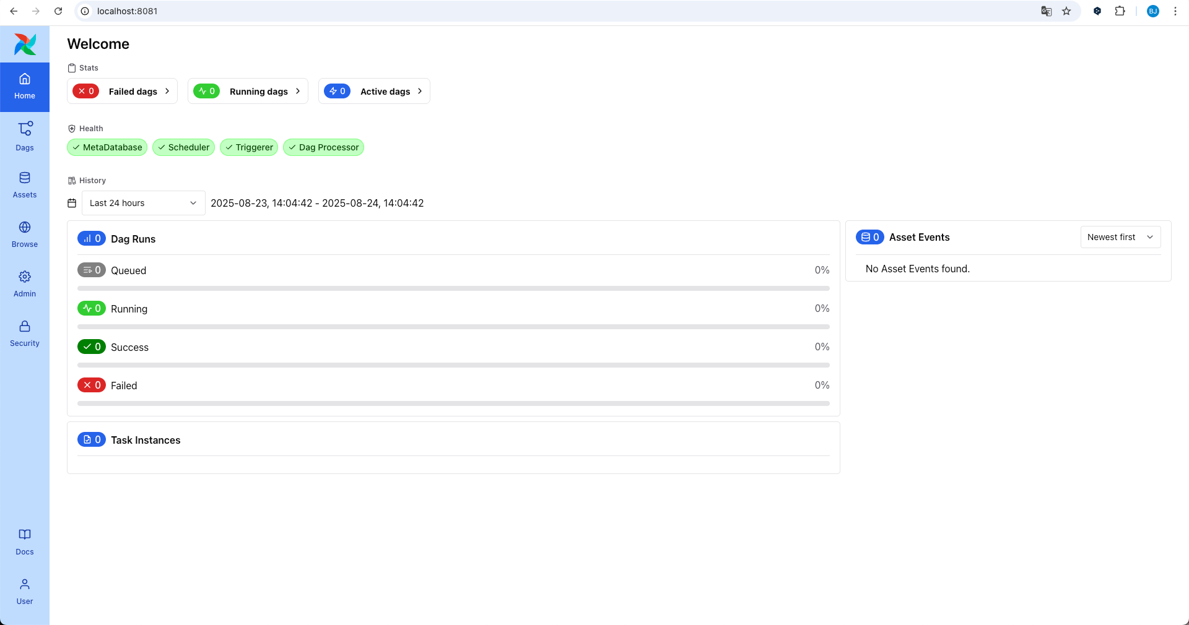
Task: View Active dags list
Action: click(373, 91)
